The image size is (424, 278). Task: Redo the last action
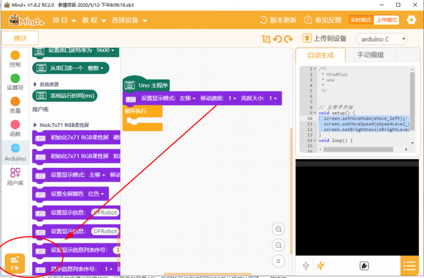[288, 40]
